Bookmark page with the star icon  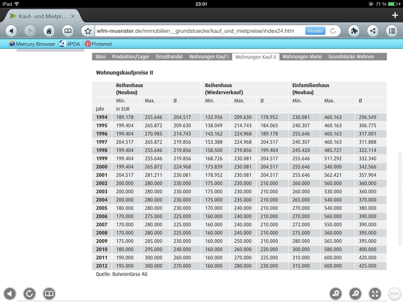88,31
